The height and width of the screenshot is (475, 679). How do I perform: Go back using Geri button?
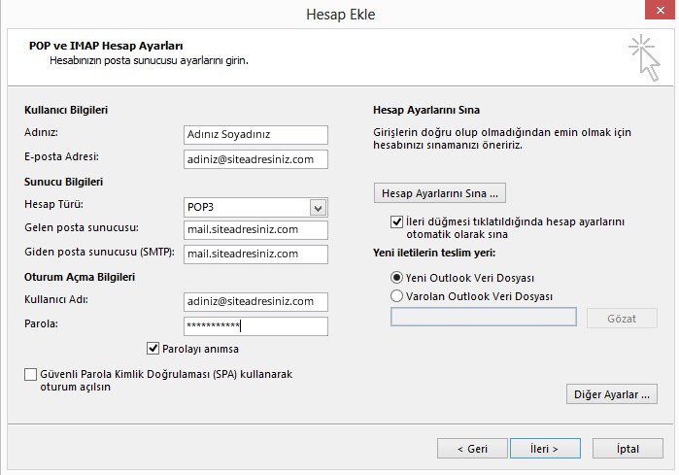pos(472,449)
